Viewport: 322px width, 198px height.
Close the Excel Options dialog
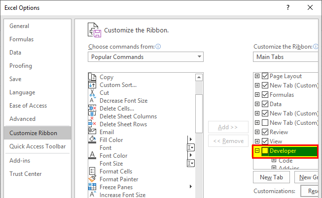pos(310,7)
